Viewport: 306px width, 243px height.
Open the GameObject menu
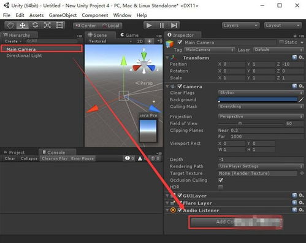(x=63, y=15)
